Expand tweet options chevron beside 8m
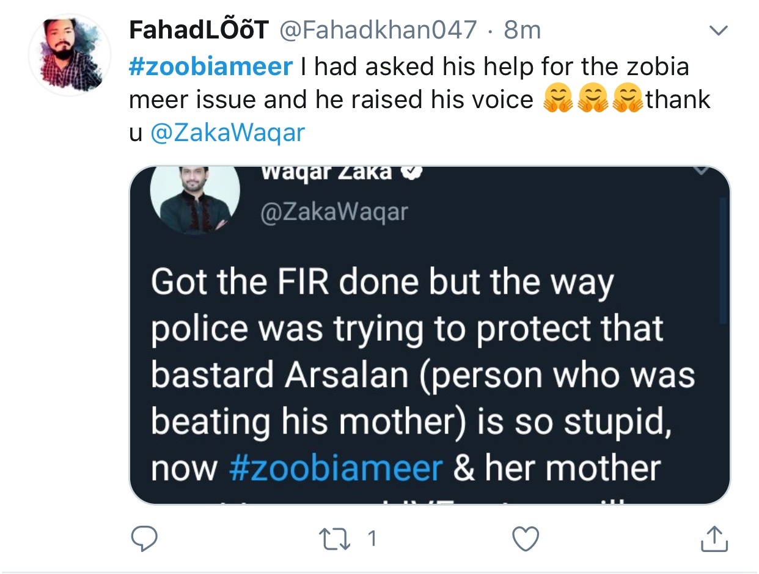This screenshot has width=759, height=574. point(717,29)
